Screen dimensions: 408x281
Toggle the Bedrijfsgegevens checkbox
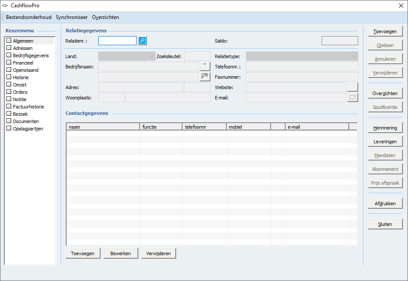9,55
